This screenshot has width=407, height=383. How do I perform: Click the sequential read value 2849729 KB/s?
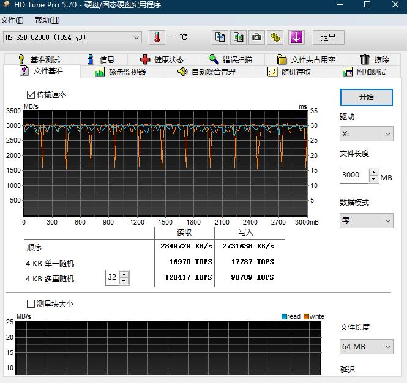(x=186, y=246)
